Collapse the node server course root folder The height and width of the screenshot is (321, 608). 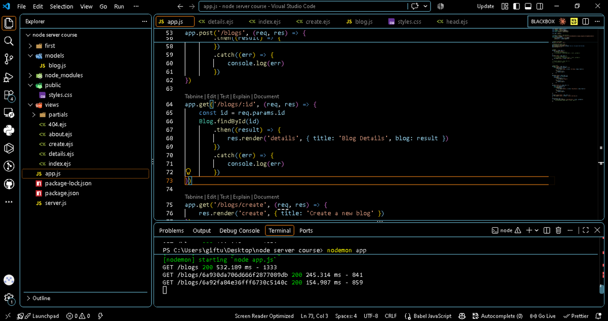tap(28, 35)
